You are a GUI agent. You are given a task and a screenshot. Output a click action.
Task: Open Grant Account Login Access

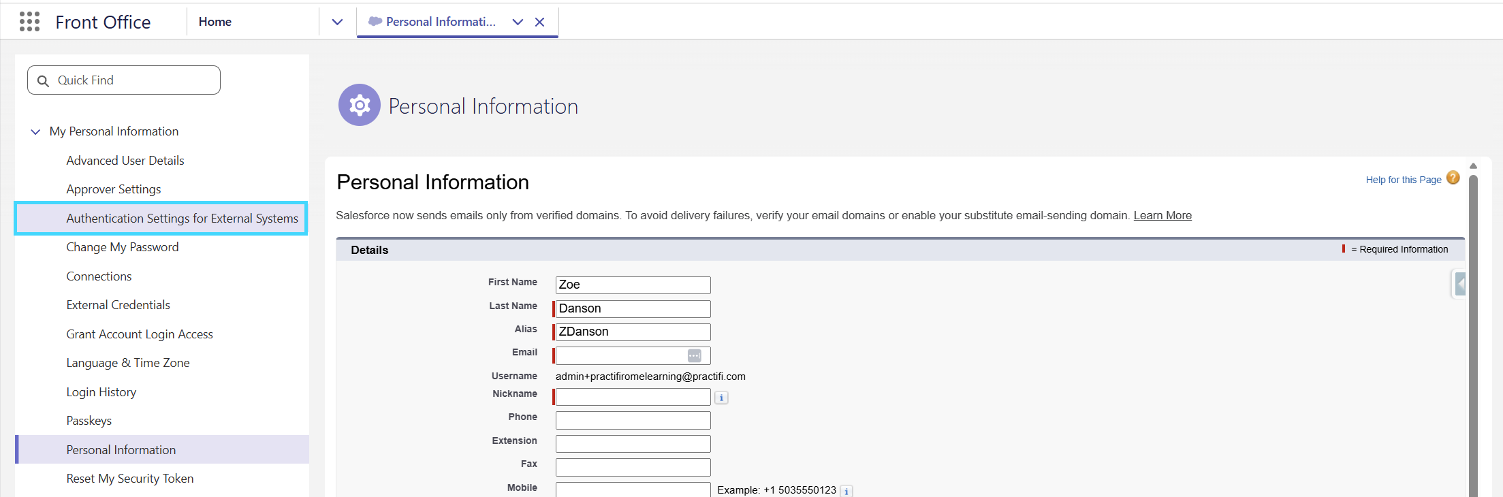click(x=140, y=334)
